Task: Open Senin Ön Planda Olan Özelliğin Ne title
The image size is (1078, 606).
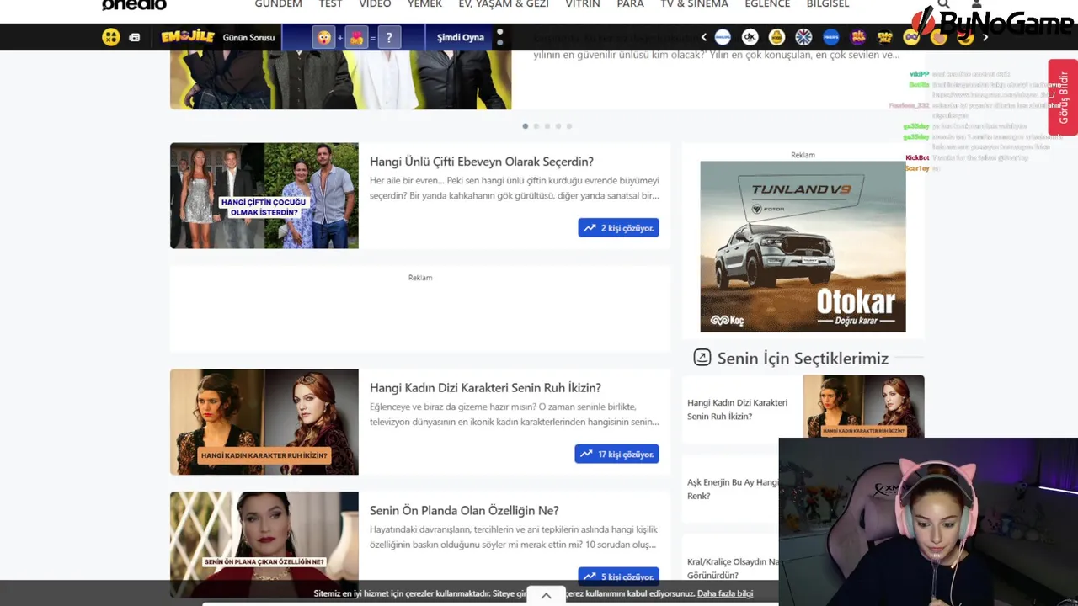Action: pyautogui.click(x=464, y=511)
